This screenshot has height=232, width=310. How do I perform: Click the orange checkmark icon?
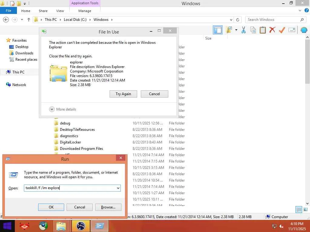[282, 30]
